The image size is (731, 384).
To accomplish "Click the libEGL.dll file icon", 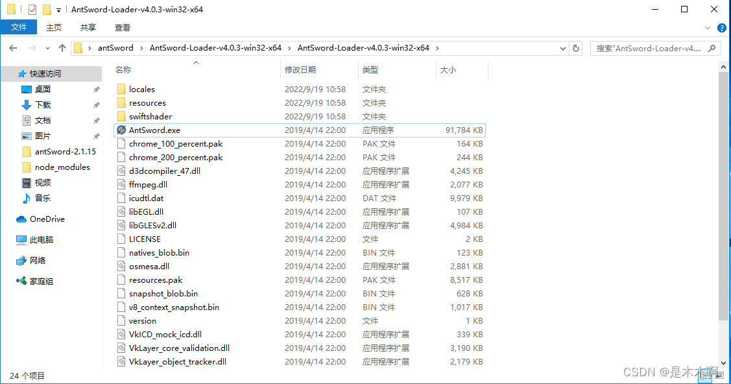I will click(x=121, y=211).
